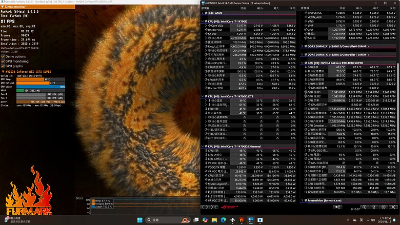The height and width of the screenshot is (225, 400).
Task: Open Copilot from the taskbar
Action: click(205, 220)
